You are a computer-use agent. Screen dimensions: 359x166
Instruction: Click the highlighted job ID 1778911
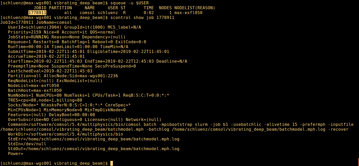[37, 13]
